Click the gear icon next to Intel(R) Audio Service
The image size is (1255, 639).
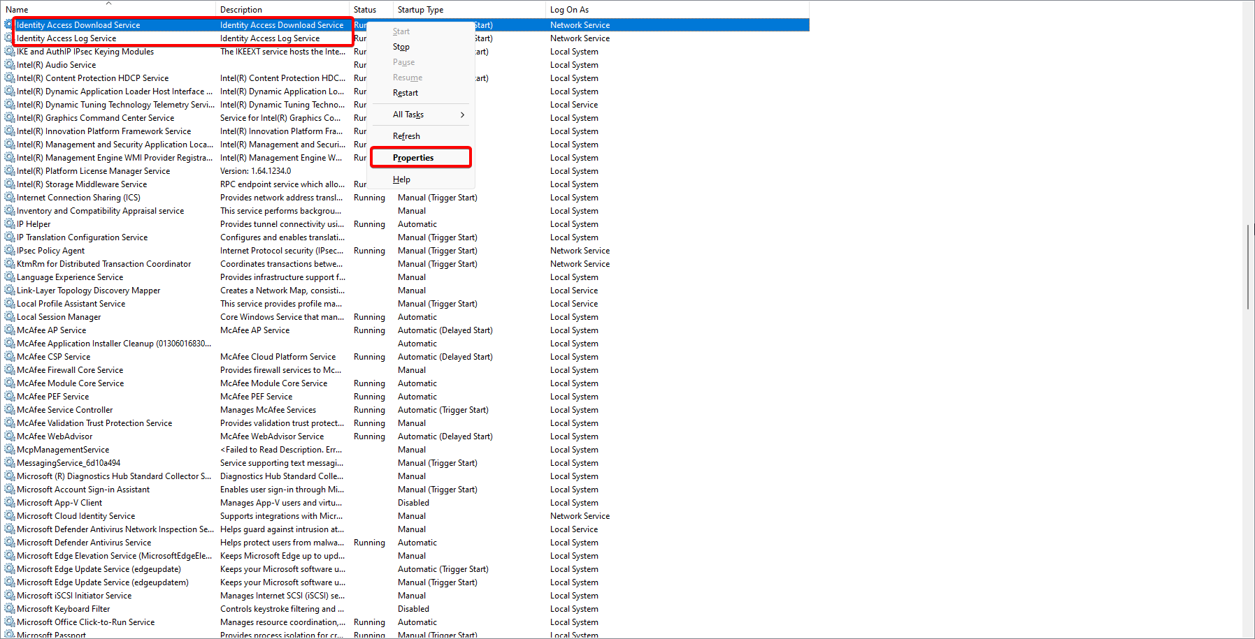point(10,65)
